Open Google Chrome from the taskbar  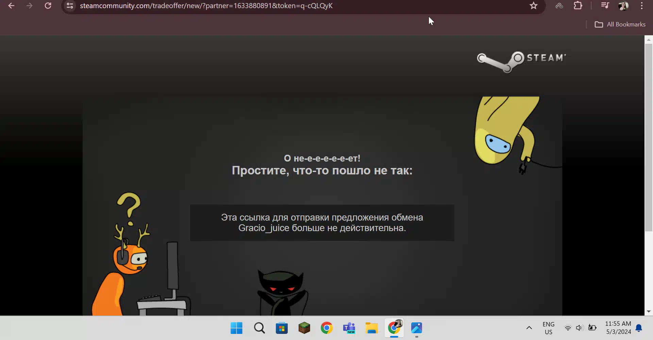326,328
